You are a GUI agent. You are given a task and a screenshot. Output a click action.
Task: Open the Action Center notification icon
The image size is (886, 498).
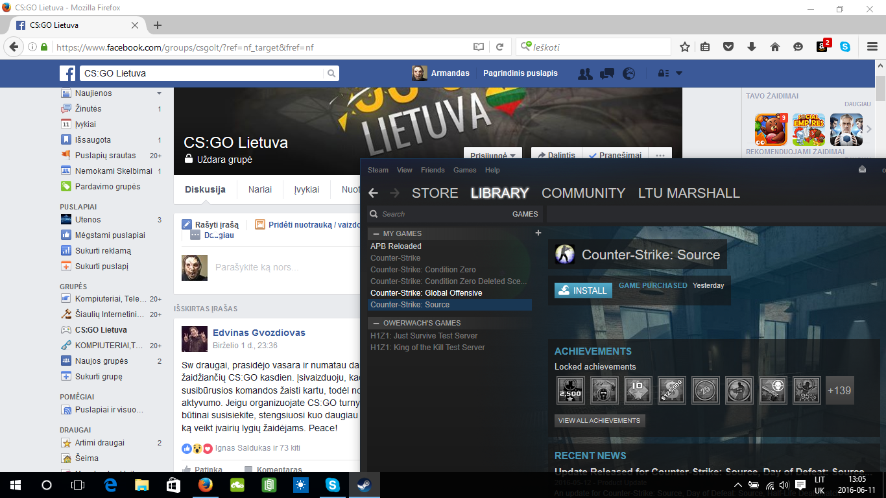pyautogui.click(x=800, y=484)
